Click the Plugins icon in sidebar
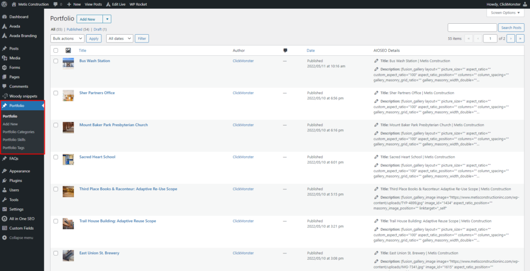Image resolution: width=530 pixels, height=271 pixels. click(x=4, y=180)
